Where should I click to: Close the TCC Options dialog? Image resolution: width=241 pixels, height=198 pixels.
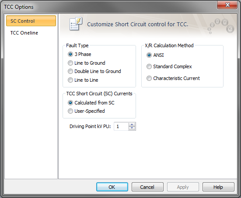coord(227,5)
